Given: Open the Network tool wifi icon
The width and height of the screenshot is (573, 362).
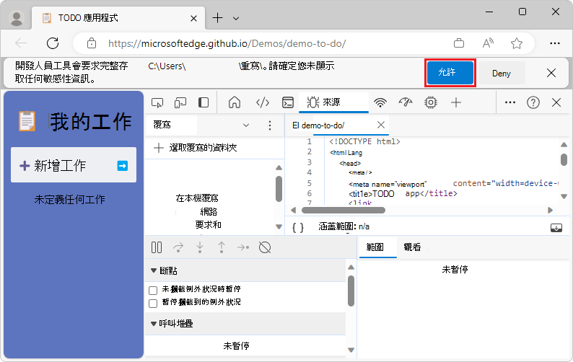Looking at the screenshot, I should point(380,102).
